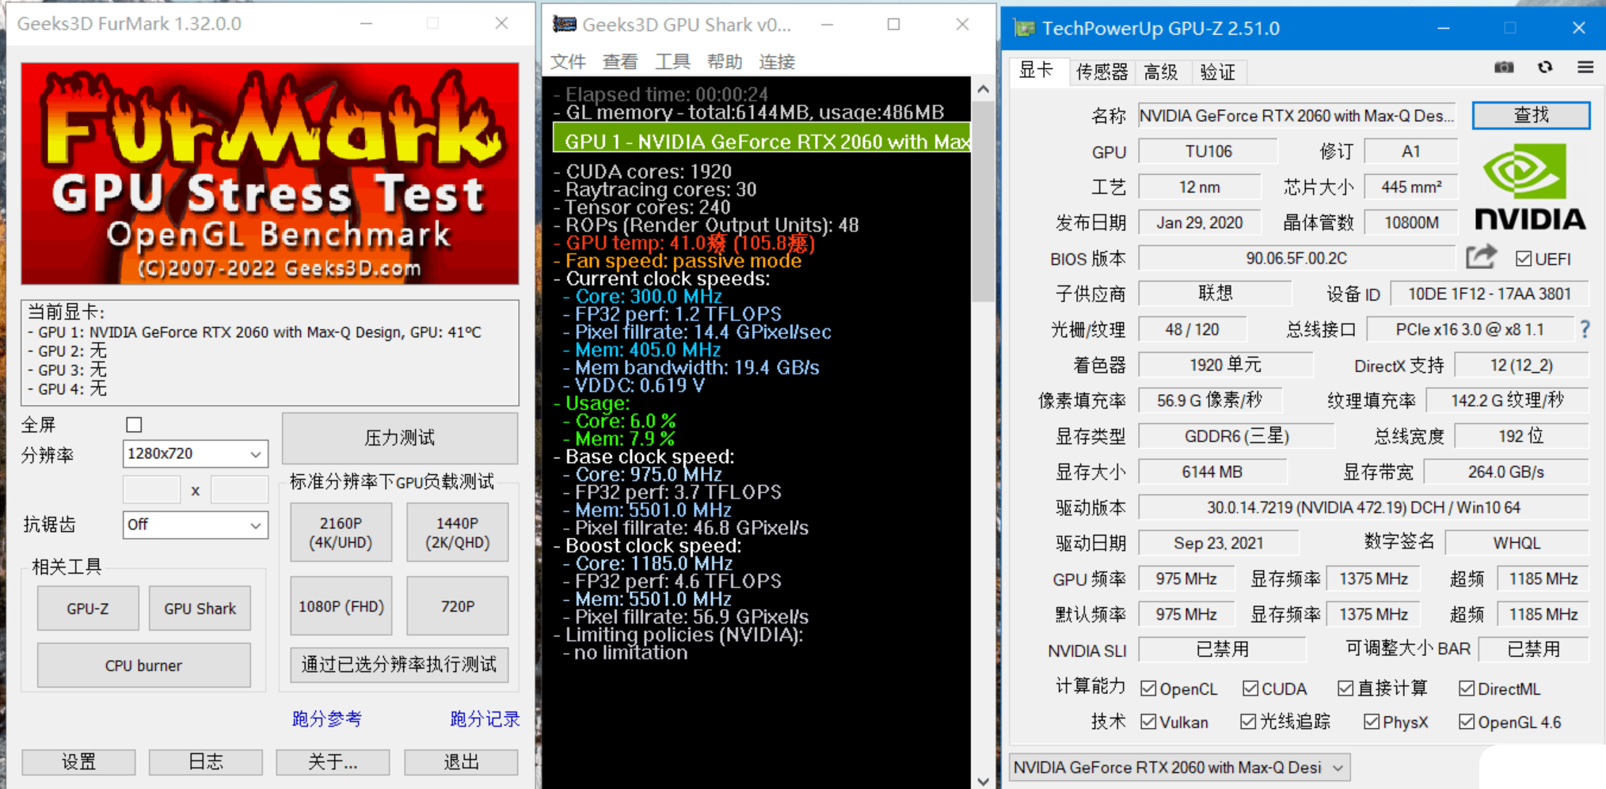Switch to the 传感器 tab in GPU-Z

pos(1102,72)
